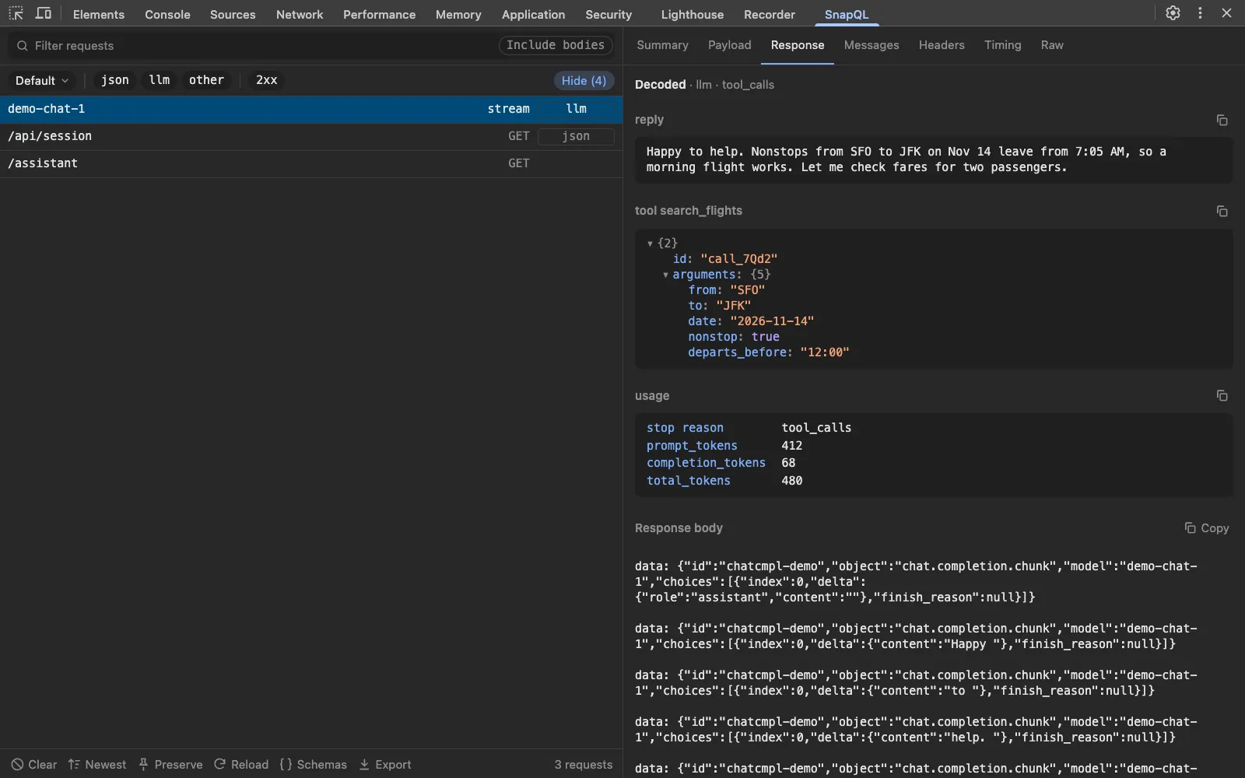Image resolution: width=1245 pixels, height=778 pixels.
Task: Switch to the Payload tab
Action: pos(729,45)
